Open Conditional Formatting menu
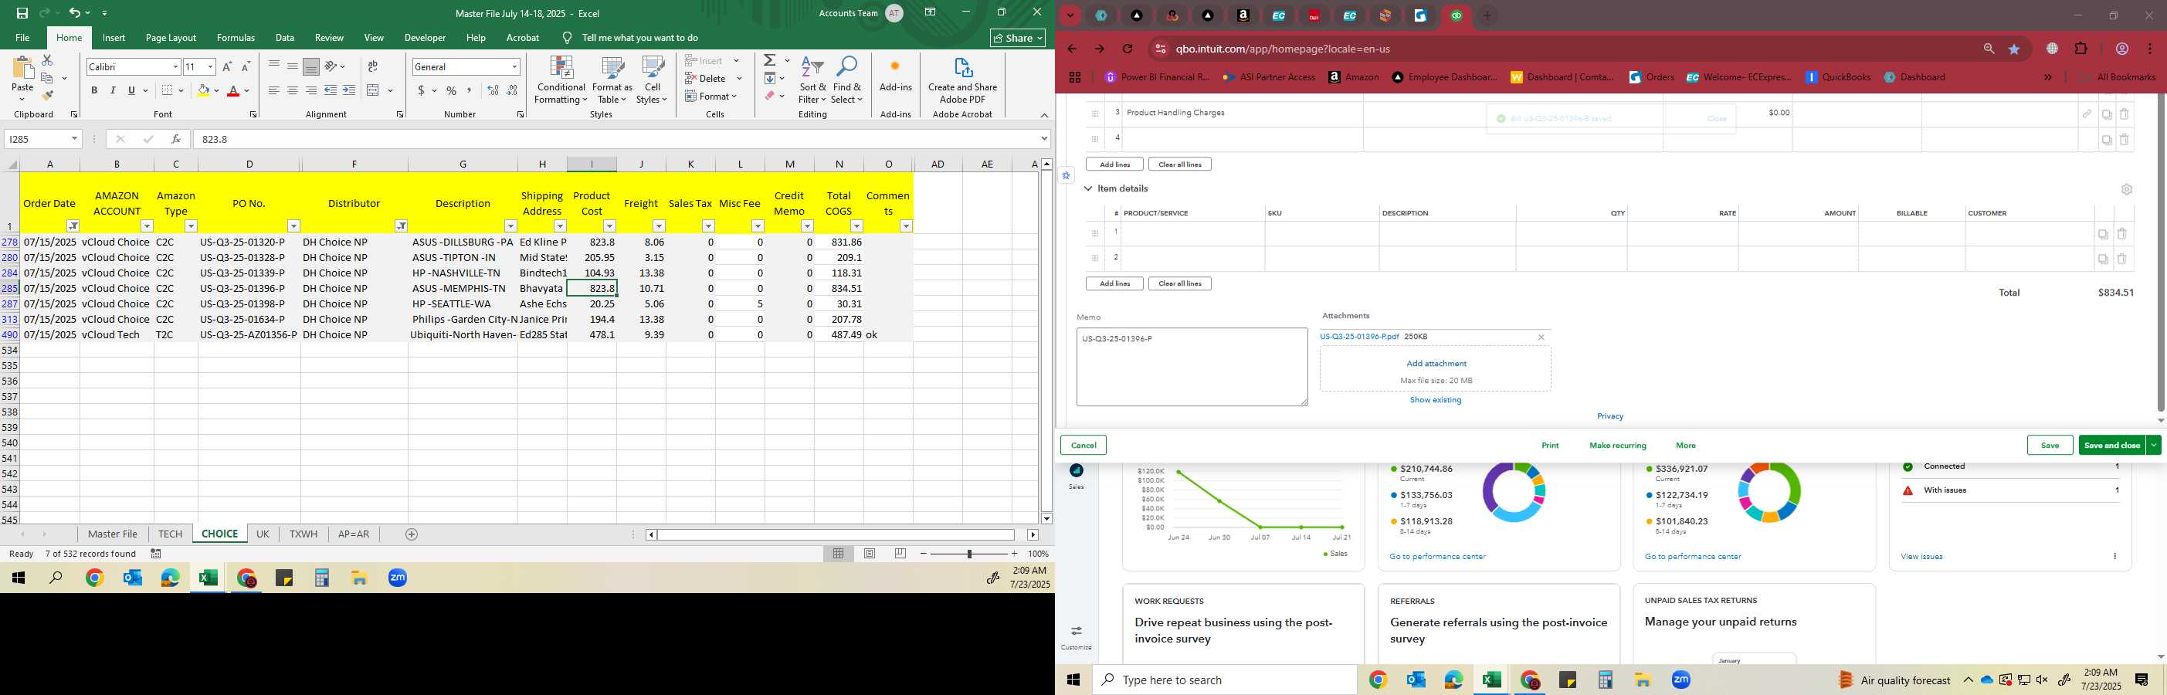2167x695 pixels. coord(561,81)
